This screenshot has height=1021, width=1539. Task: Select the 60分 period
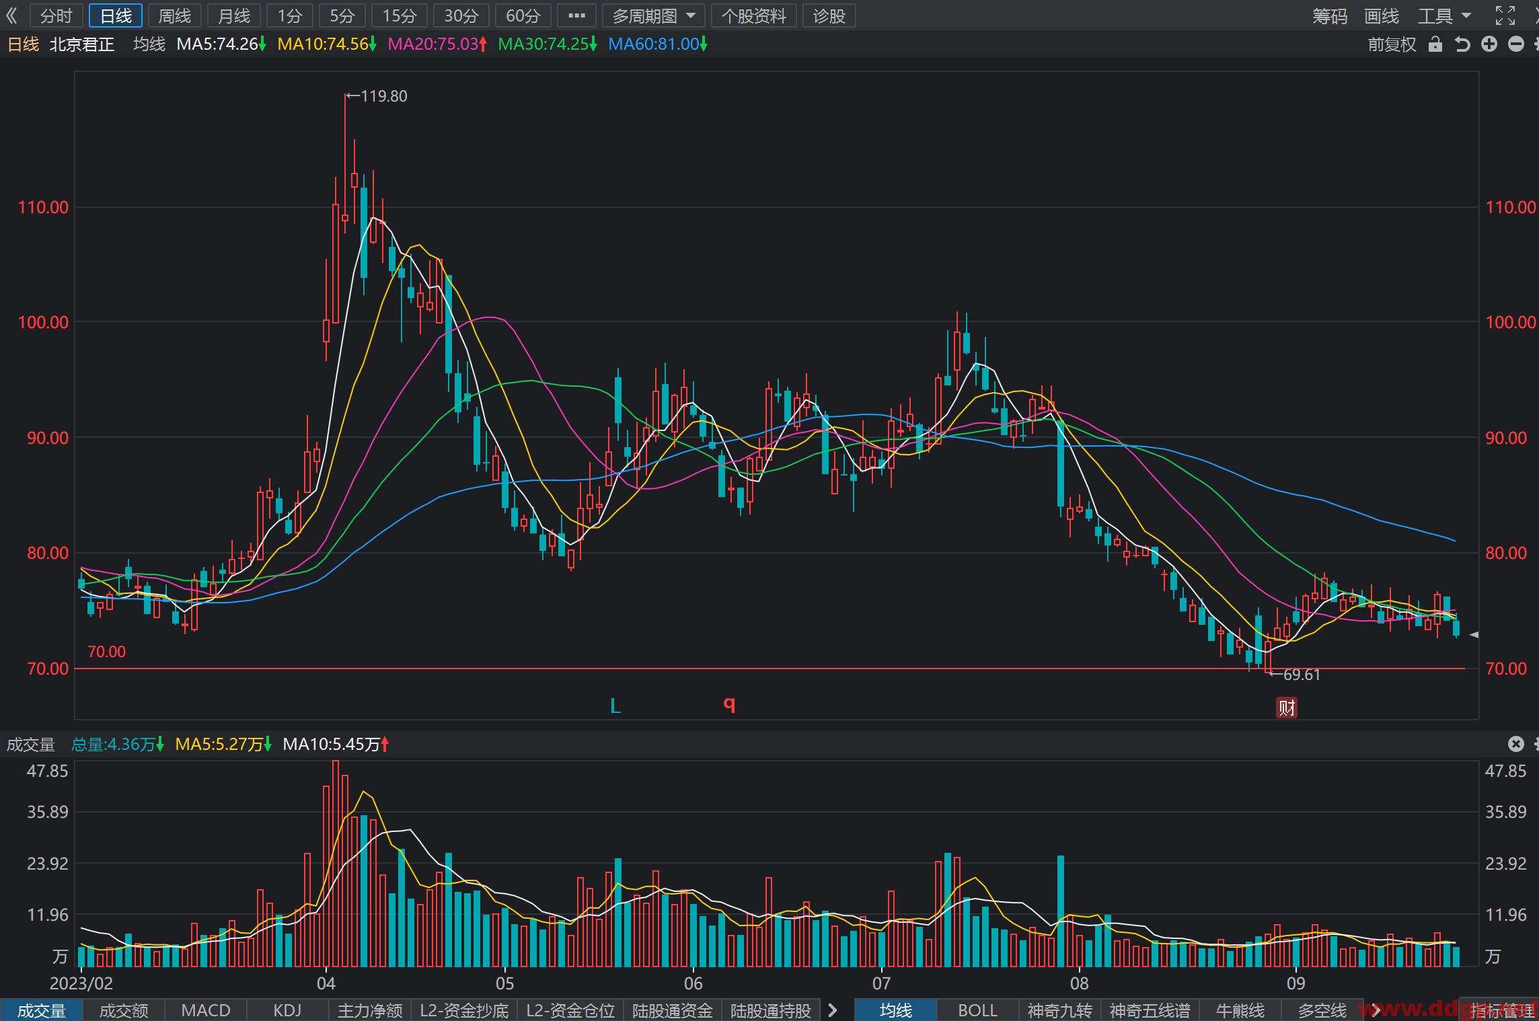523,15
